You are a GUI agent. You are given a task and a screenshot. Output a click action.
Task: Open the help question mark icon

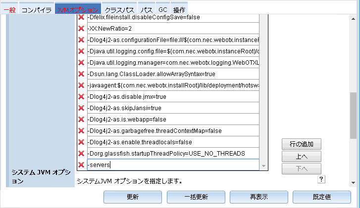click(321, 179)
